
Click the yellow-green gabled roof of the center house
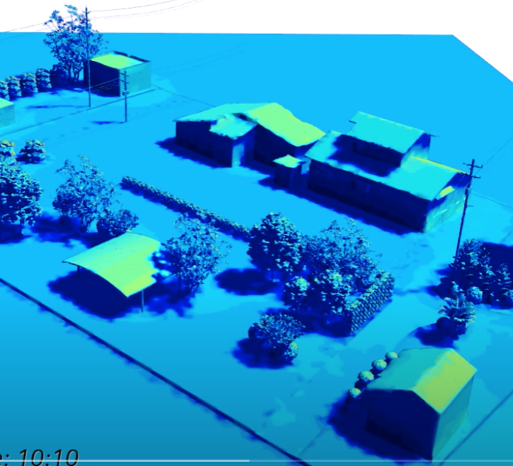tap(284, 123)
